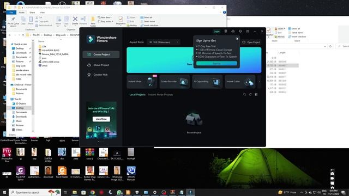This screenshot has height=196, width=349.
Task: Open address history dropdown in back Explorer
Action: point(325,46)
